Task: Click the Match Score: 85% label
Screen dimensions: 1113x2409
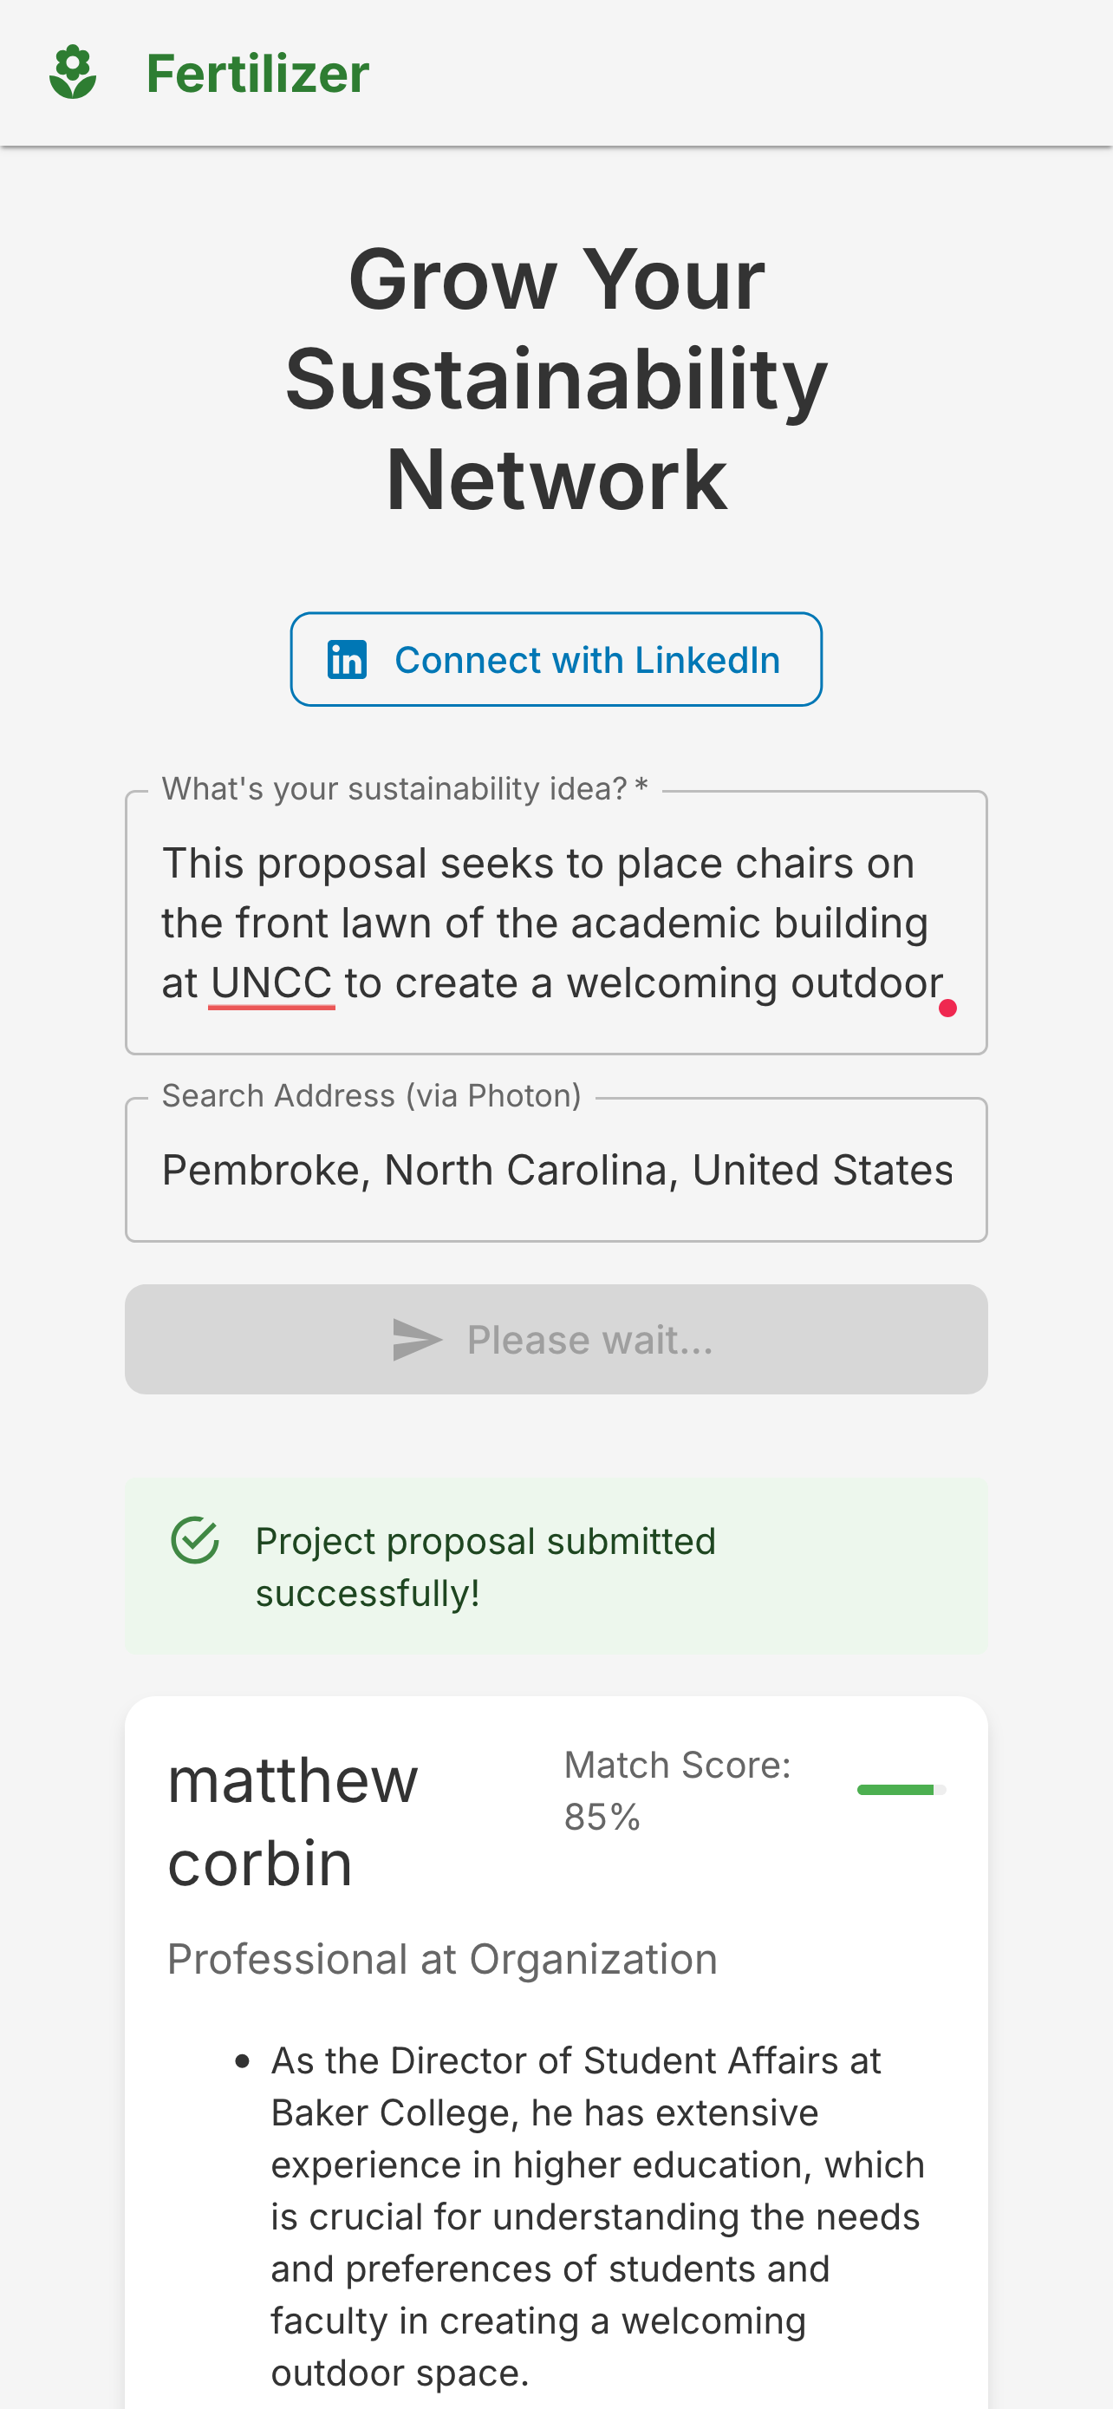Action: click(677, 1790)
